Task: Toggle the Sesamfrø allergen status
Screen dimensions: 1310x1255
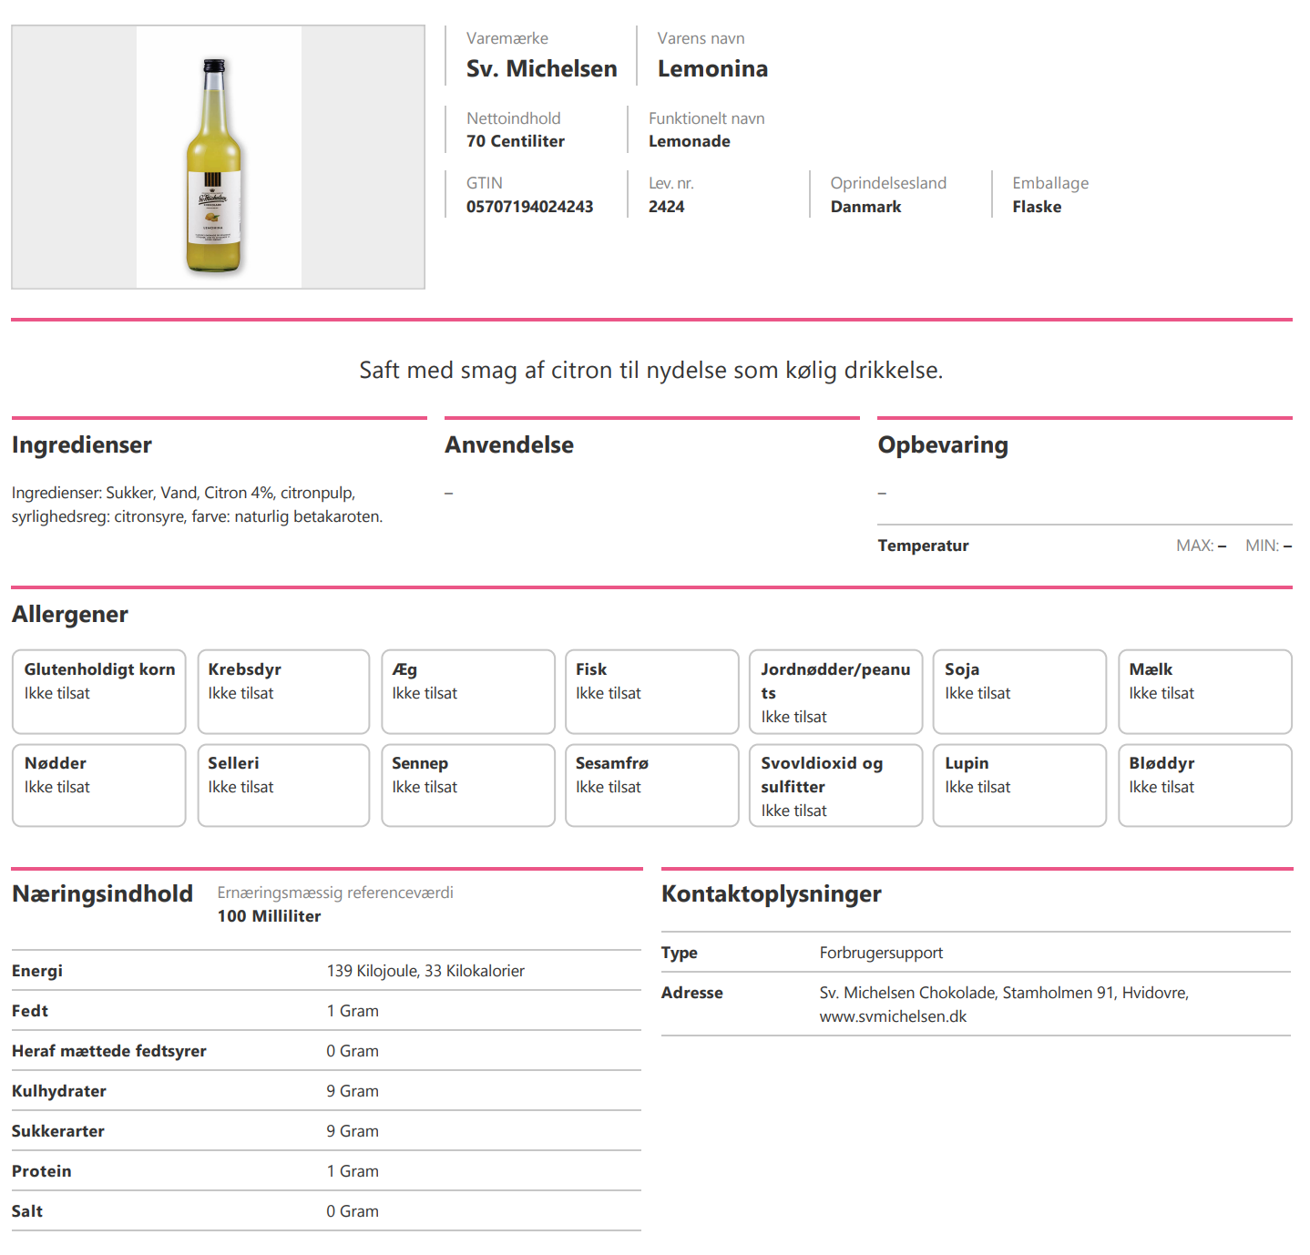Action: pyautogui.click(x=651, y=784)
